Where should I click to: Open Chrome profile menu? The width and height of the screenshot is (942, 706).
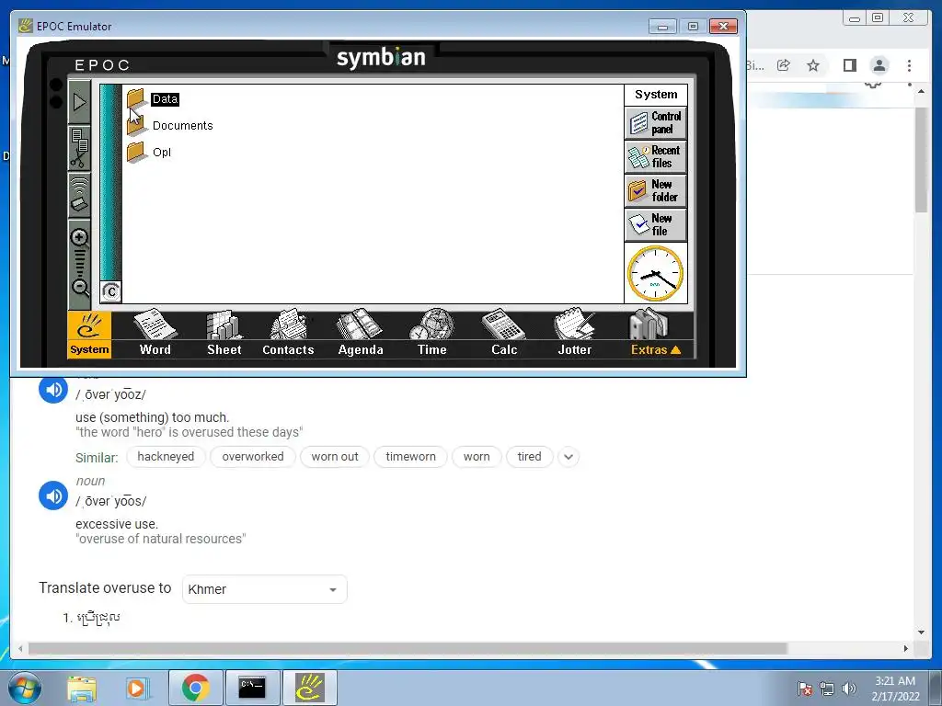[879, 65]
